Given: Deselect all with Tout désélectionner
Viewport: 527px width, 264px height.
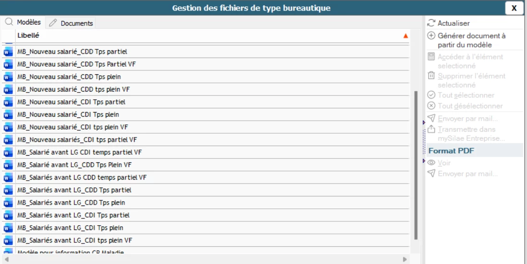Looking at the screenshot, I should [465, 106].
